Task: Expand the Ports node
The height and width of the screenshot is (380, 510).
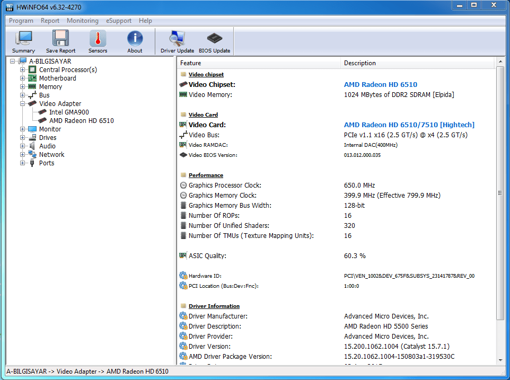Action: point(22,163)
